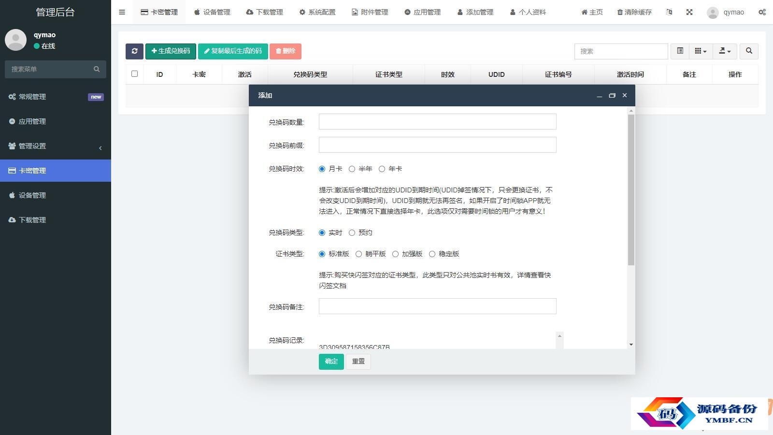The image size is (773, 435).
Task: Select the 预约 redemption type
Action: tap(352, 232)
